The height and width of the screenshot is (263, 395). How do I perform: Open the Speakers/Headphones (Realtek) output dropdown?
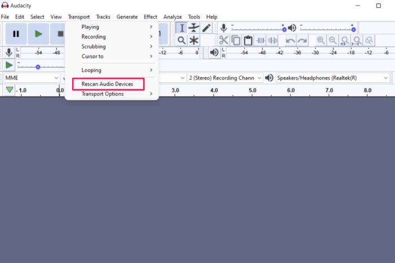tap(332, 78)
